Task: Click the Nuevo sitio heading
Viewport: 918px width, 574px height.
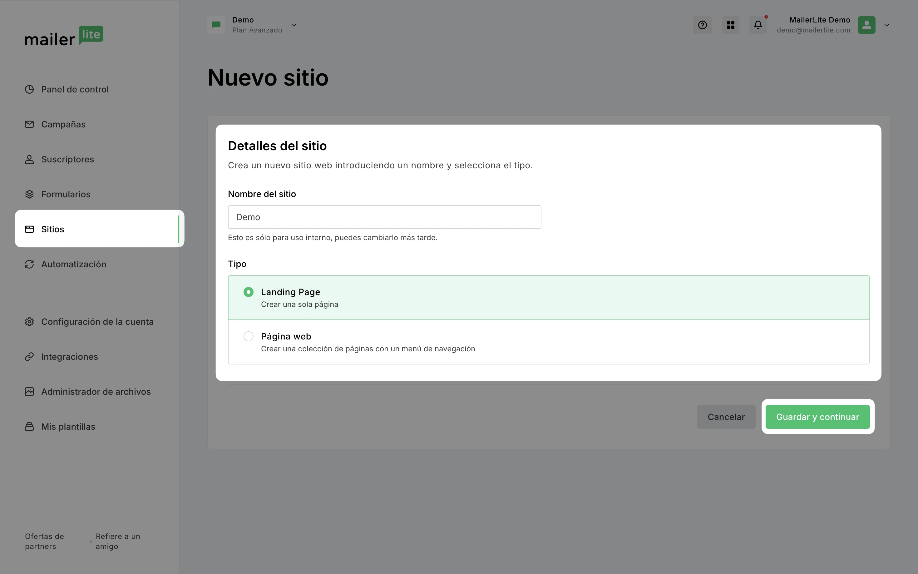Action: click(x=268, y=77)
